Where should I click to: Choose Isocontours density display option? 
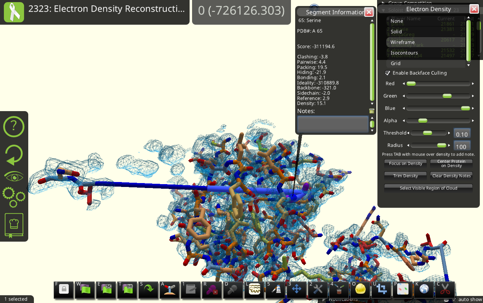pos(404,53)
